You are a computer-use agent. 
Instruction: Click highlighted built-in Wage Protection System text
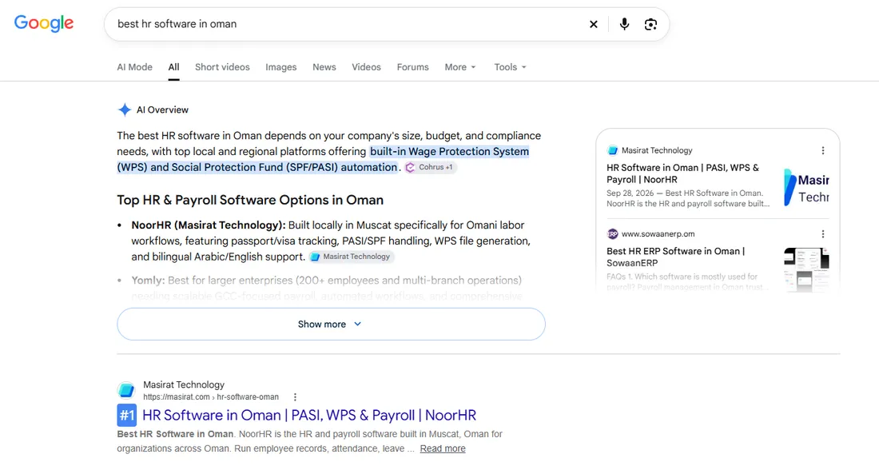point(323,159)
